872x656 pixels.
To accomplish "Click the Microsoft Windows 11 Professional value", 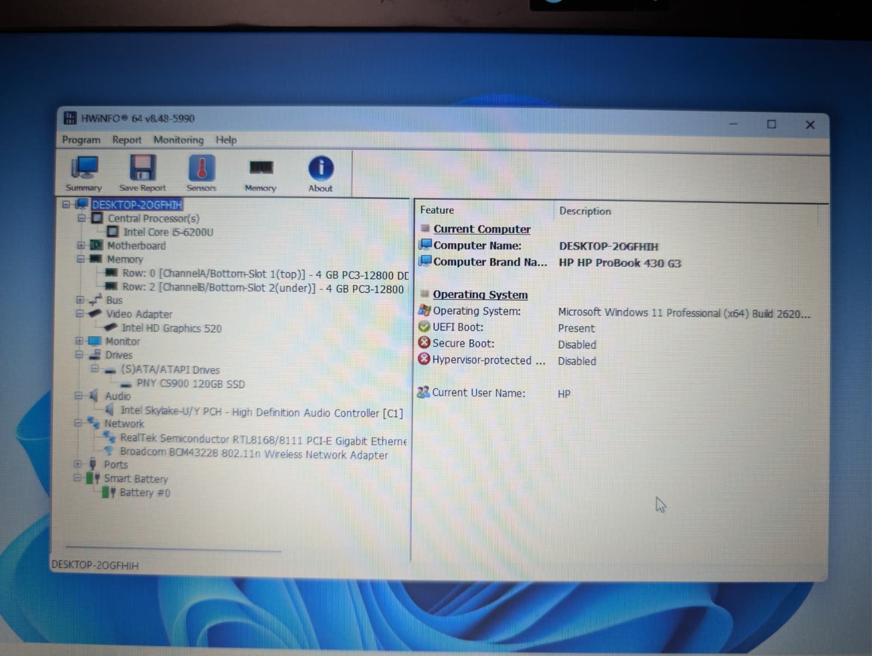I will click(684, 313).
